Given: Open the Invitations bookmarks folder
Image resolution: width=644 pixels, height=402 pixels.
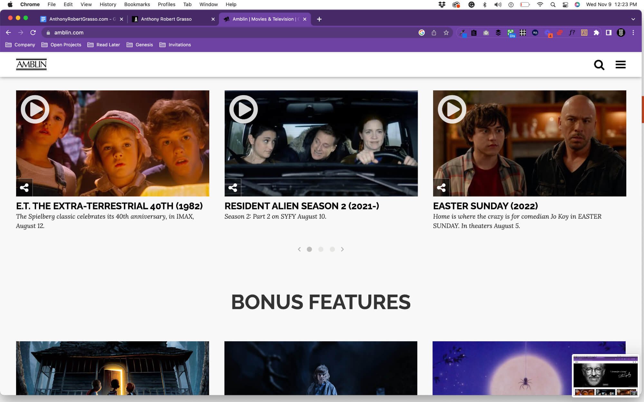Looking at the screenshot, I should coord(175,45).
